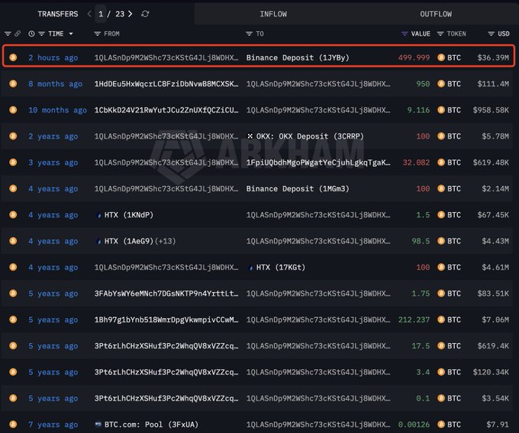519x433 pixels.
Task: Click the OKX logo icon in transfers
Action: tap(250, 136)
